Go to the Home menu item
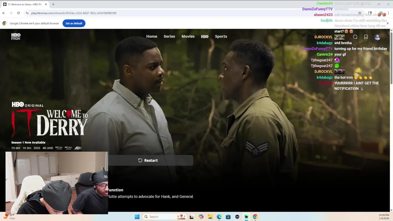Viewport: 393px width, 221px height. [152, 36]
